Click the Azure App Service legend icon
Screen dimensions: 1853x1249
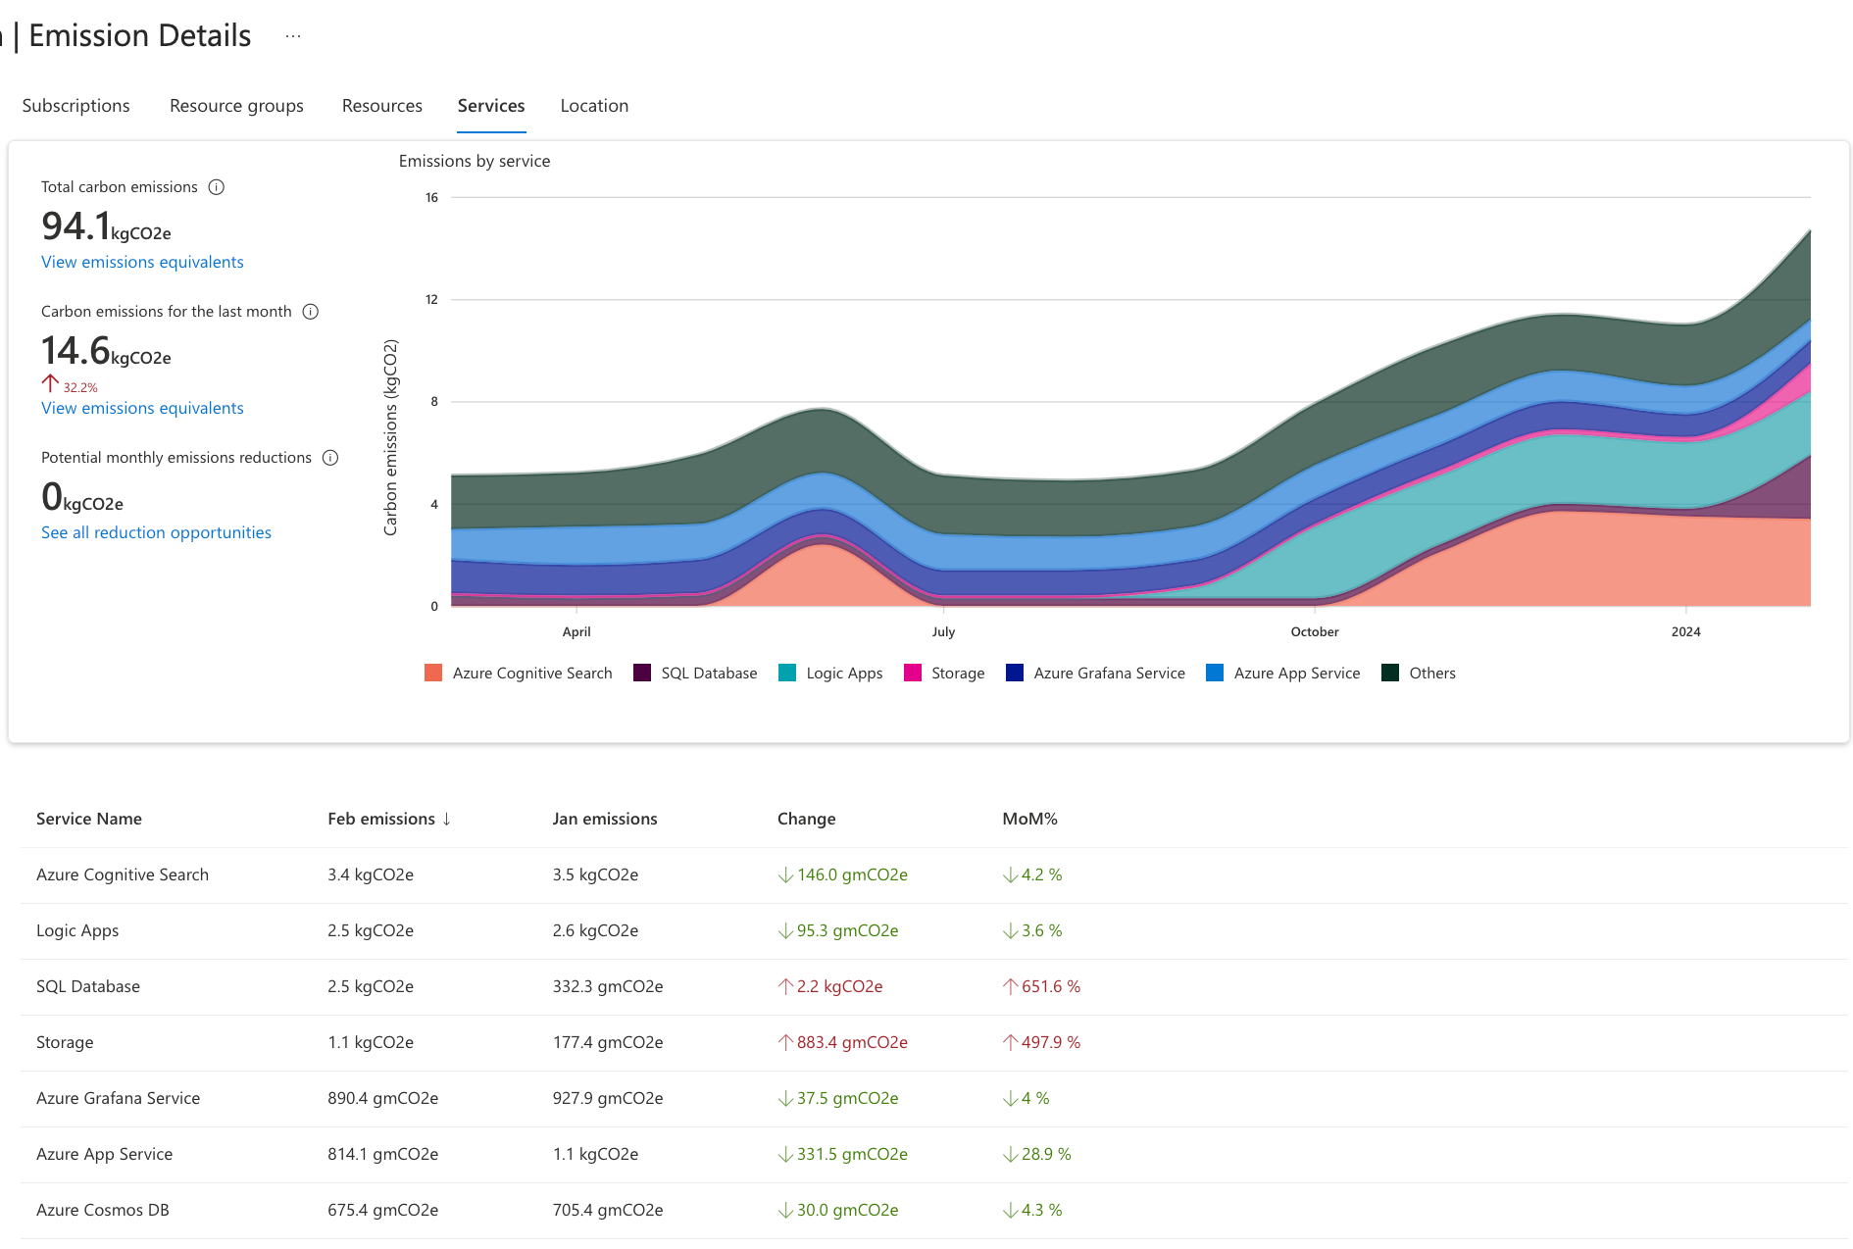pos(1215,673)
